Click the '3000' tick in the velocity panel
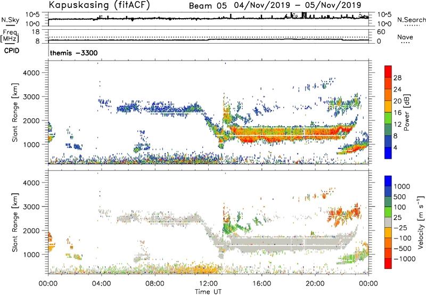The height and width of the screenshot is (295, 426). click(31, 207)
